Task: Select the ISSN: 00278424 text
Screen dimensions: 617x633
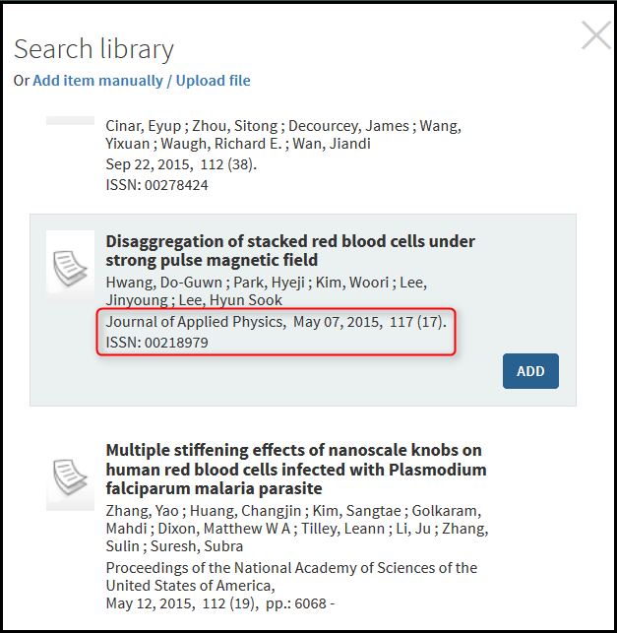Action: [x=156, y=184]
